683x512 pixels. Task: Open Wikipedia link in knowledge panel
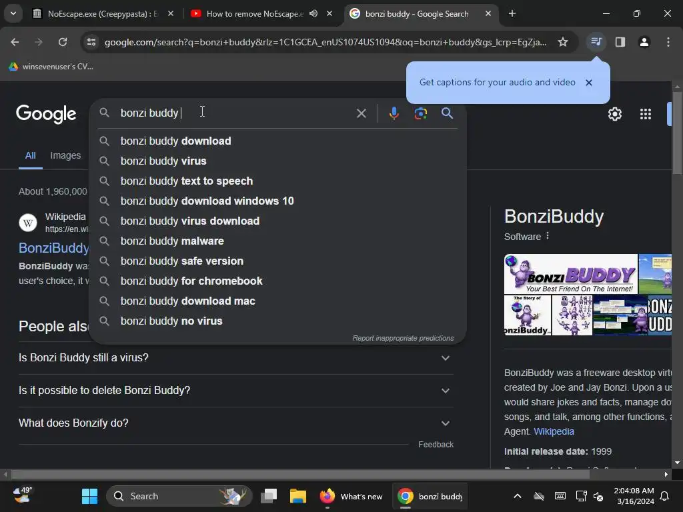pos(554,431)
